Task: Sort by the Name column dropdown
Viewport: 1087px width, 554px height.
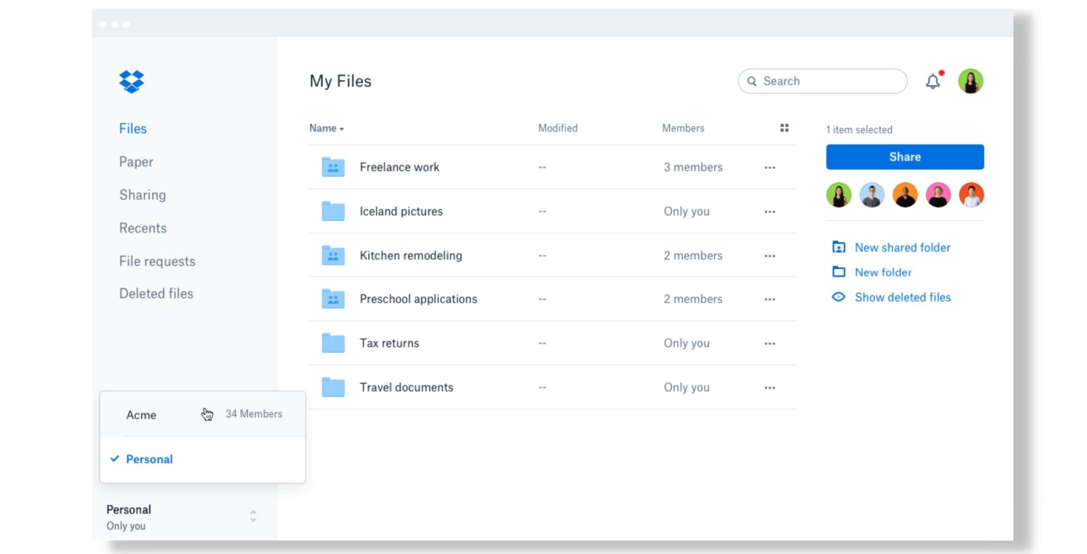Action: click(326, 128)
